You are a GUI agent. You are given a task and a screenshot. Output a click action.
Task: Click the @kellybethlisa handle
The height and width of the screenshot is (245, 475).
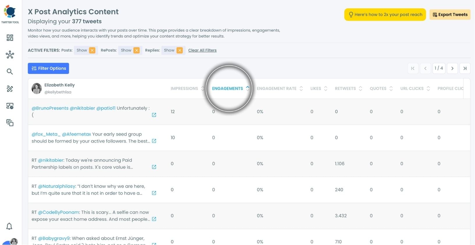coord(58,92)
